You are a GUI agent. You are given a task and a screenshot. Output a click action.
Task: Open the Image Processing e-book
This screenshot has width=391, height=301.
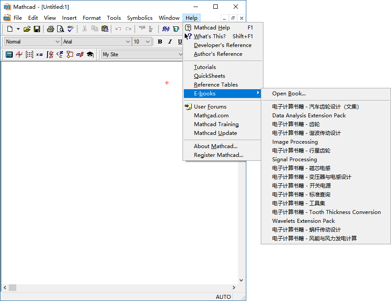[325, 142]
